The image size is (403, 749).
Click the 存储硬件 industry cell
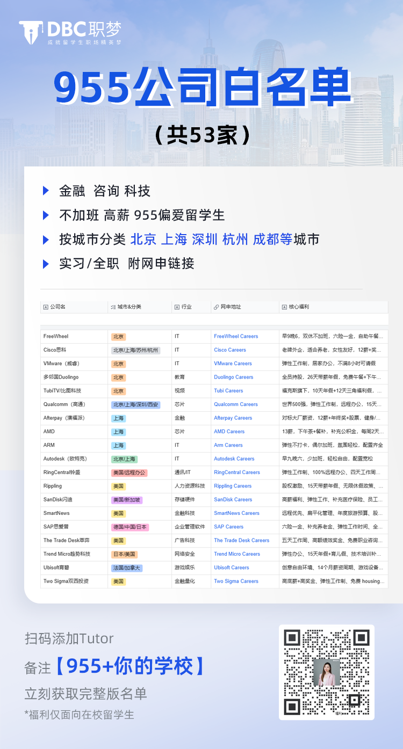click(191, 500)
